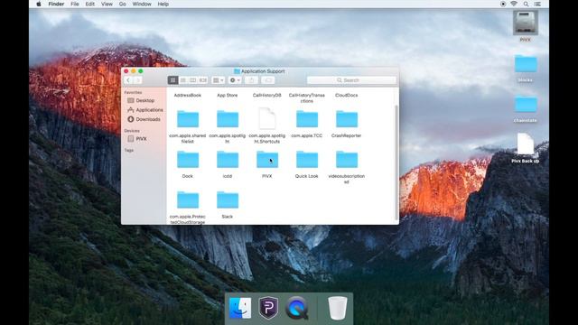Open the Go menu
578x325 pixels.
point(123,4)
